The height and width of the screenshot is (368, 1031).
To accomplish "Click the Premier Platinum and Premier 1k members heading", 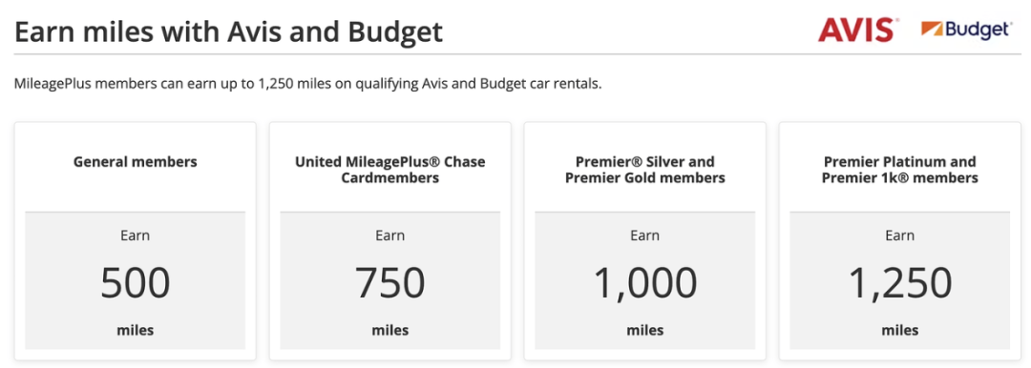I will coord(899,170).
